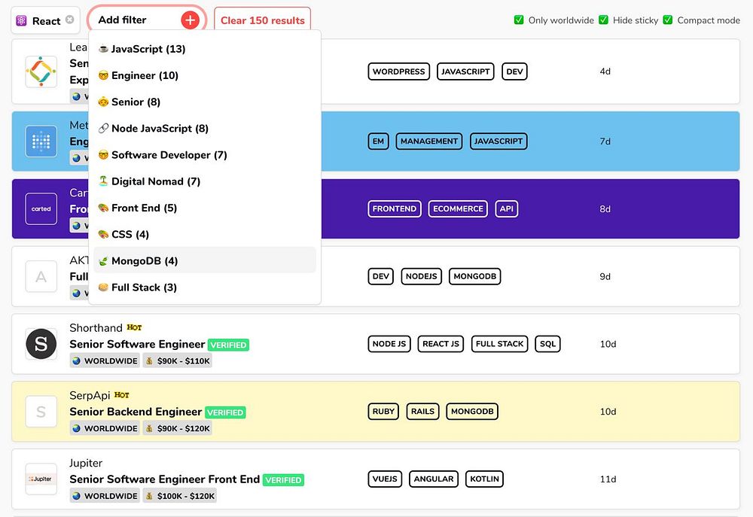The image size is (753, 517).
Task: Click $90K - $120K salary badge
Action: point(177,429)
